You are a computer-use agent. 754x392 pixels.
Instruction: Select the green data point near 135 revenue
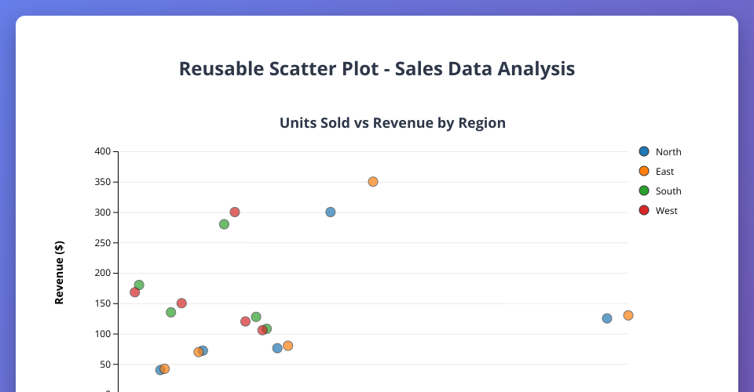pyautogui.click(x=170, y=312)
